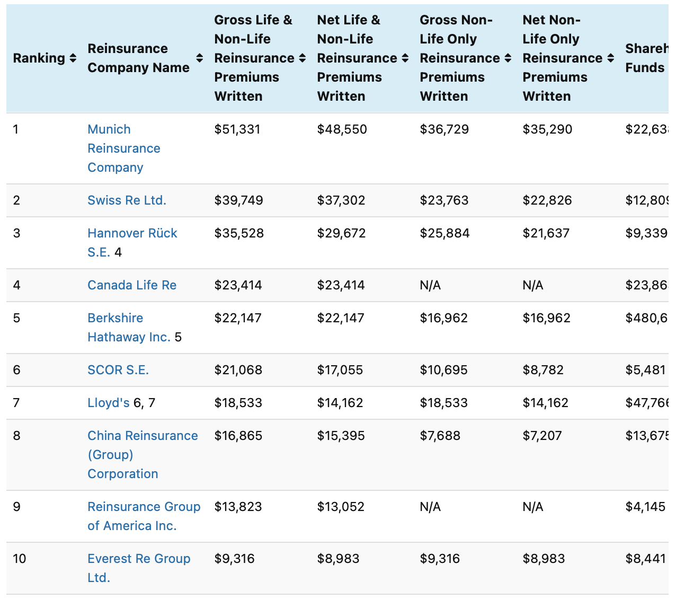Open Canada Life Re page
The height and width of the screenshot is (599, 676).
pos(132,285)
